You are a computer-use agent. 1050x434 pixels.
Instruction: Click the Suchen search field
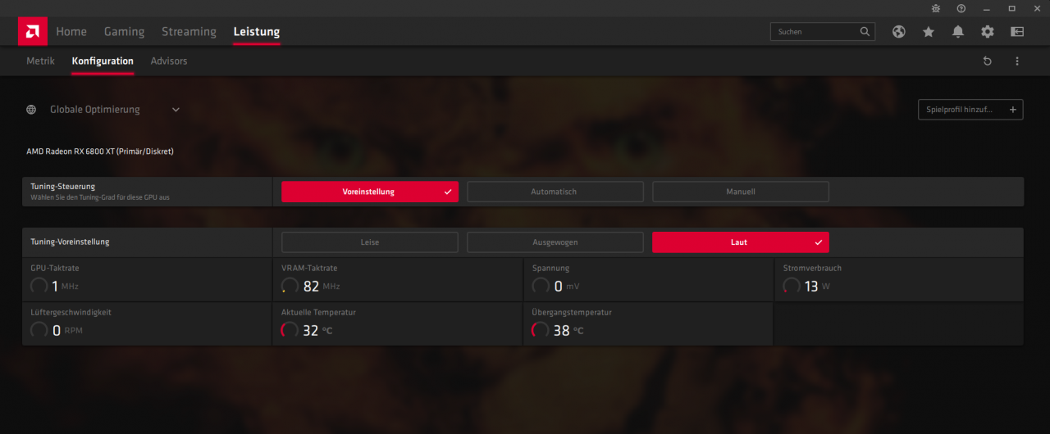(823, 31)
